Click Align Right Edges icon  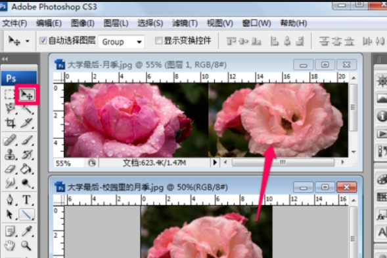[x=300, y=41]
